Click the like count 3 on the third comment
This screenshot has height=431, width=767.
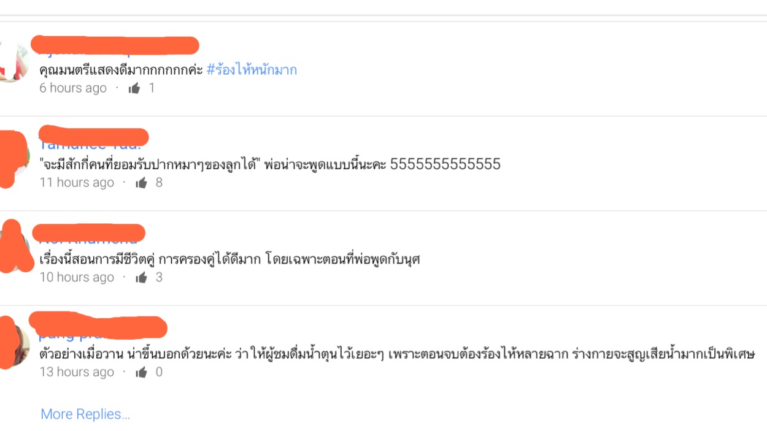pyautogui.click(x=159, y=277)
